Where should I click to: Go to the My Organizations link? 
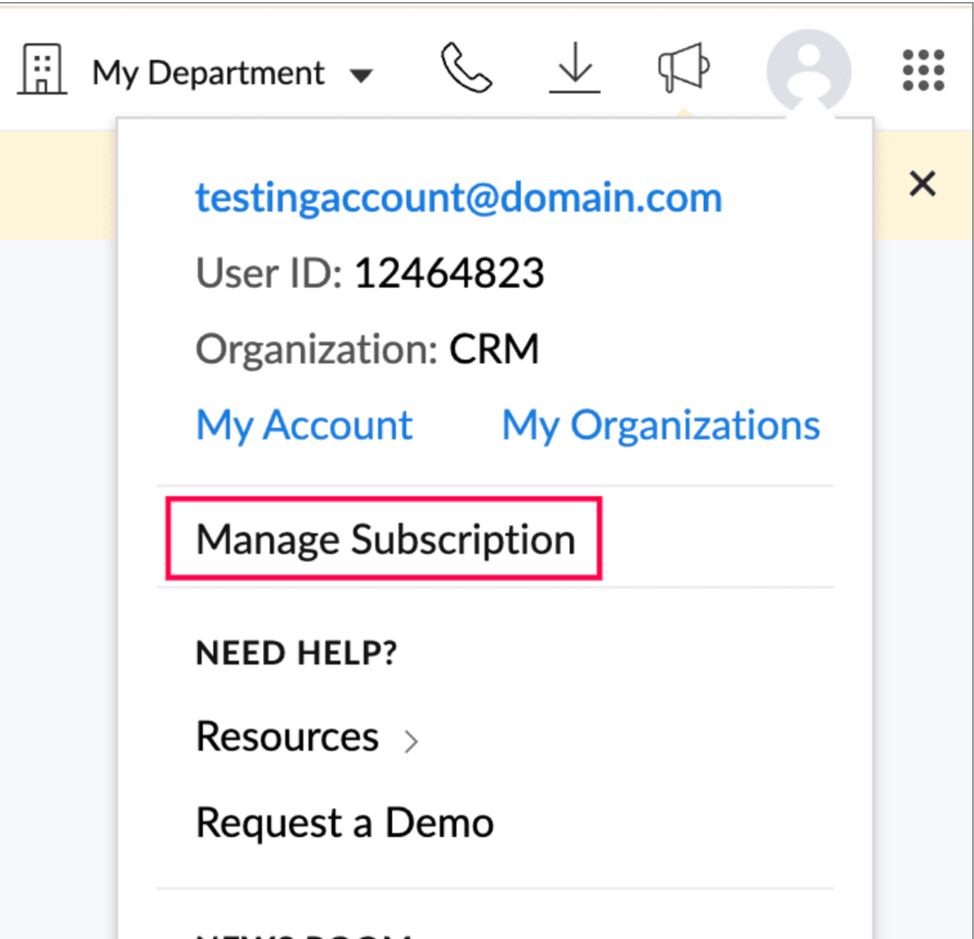pos(661,425)
